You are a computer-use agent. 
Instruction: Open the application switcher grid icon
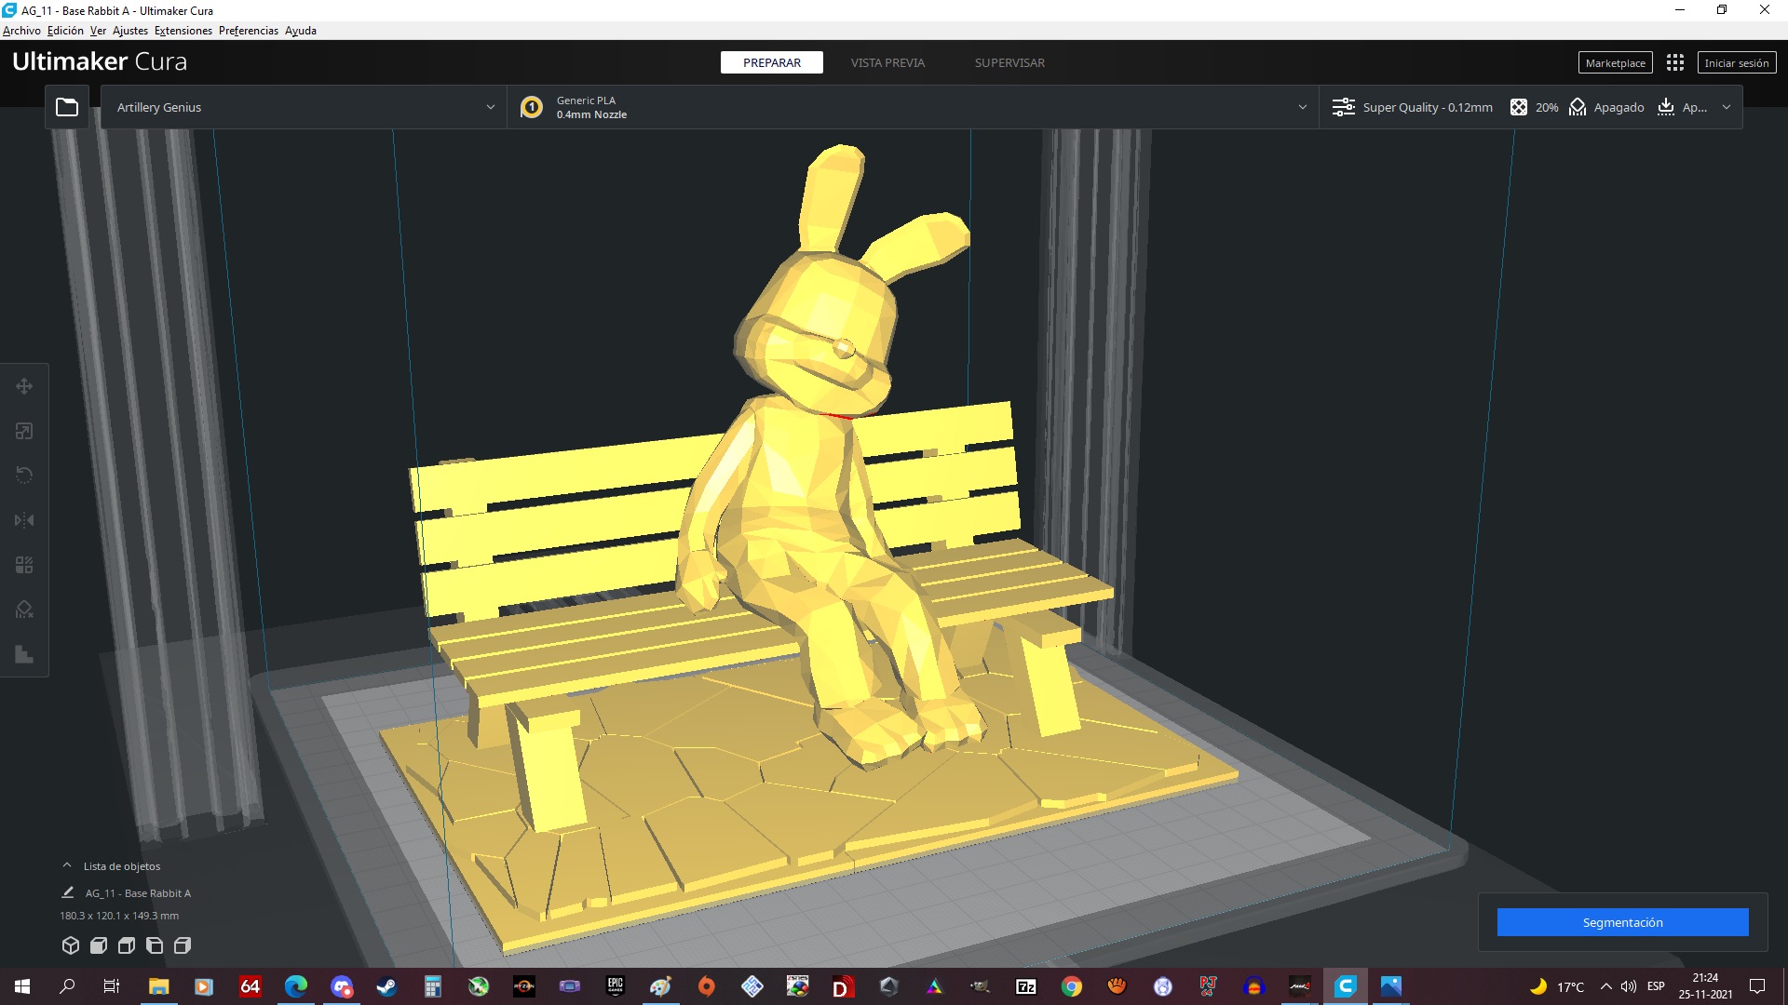pos(1674,62)
